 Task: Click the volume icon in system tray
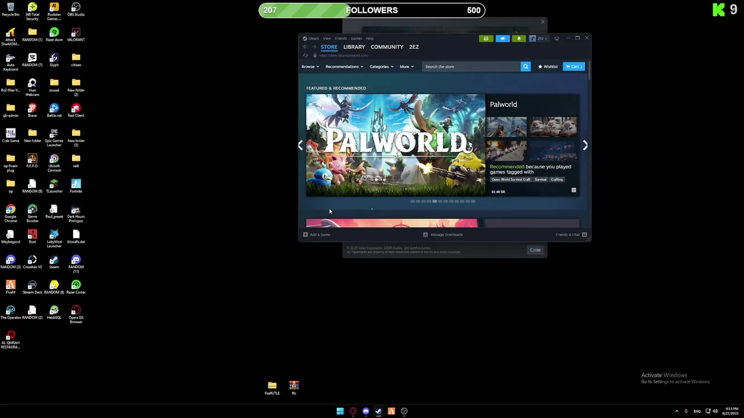pyautogui.click(x=715, y=411)
